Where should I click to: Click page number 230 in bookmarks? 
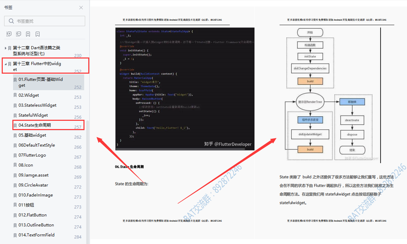(78, 55)
